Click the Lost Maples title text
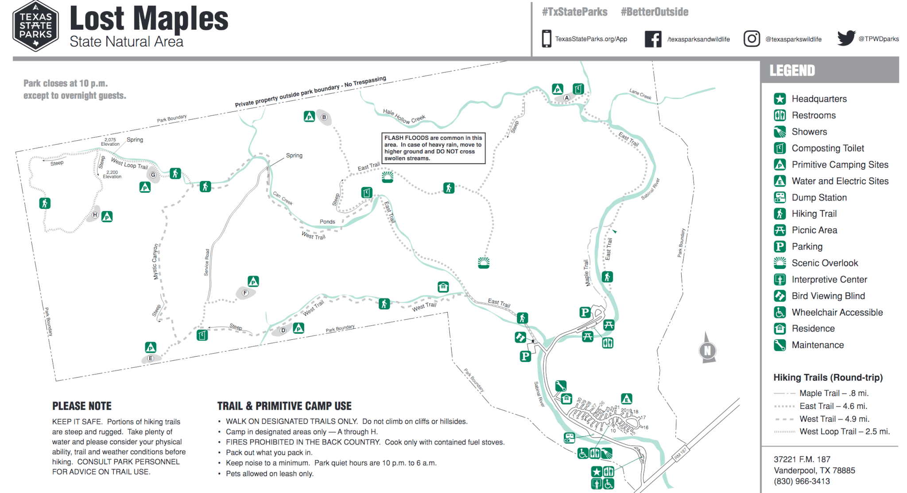The height and width of the screenshot is (493, 907). click(149, 19)
